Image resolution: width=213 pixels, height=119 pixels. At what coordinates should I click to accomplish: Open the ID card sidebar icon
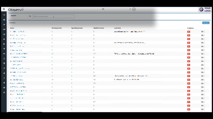tap(4, 29)
